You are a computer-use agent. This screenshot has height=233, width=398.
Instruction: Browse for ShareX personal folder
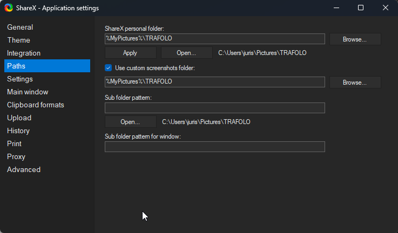pos(355,39)
